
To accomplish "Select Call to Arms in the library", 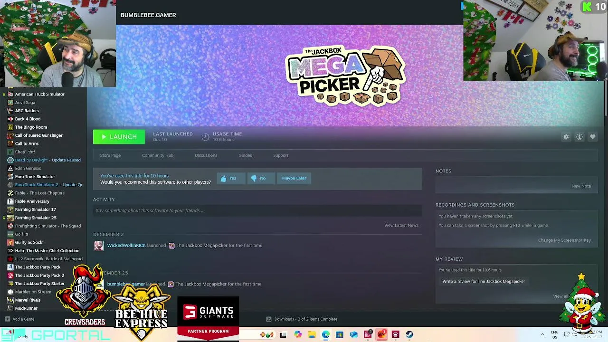I will click(27, 143).
